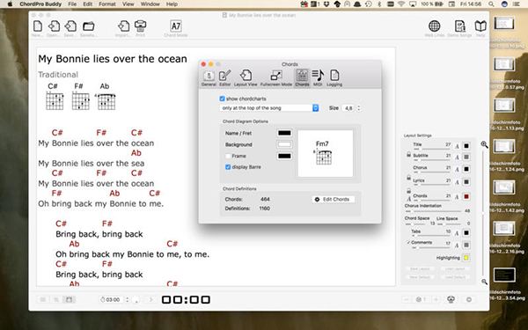Pick the Frame color swatch

coord(284,156)
